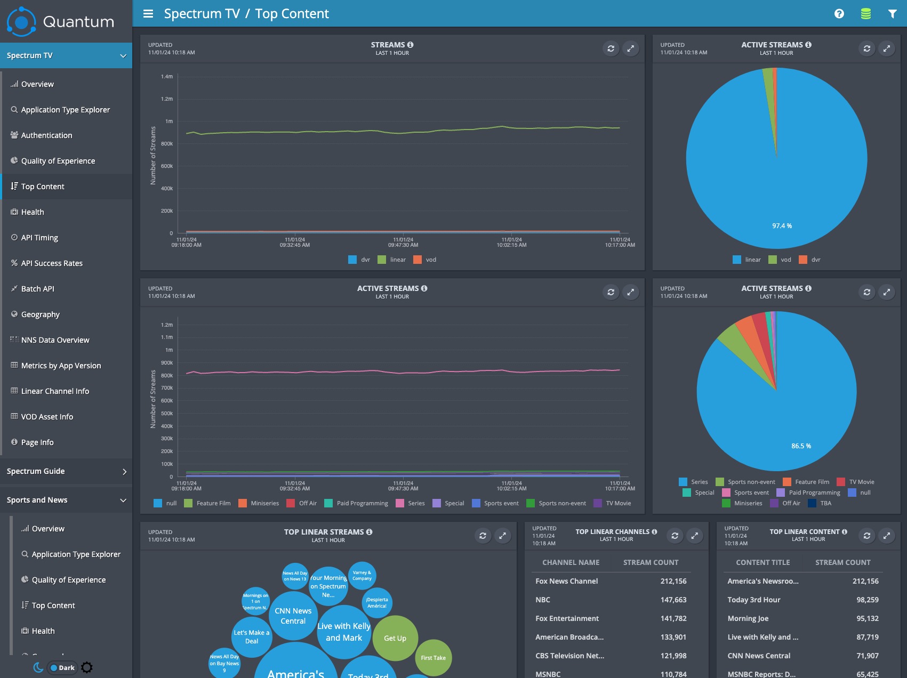Click the Quantum logo

[60, 21]
